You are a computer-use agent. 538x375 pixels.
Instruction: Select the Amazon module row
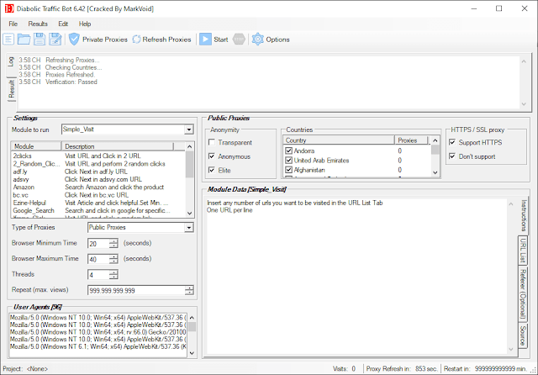coord(98,187)
